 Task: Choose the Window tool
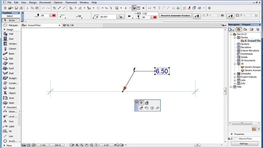[x=11, y=44]
